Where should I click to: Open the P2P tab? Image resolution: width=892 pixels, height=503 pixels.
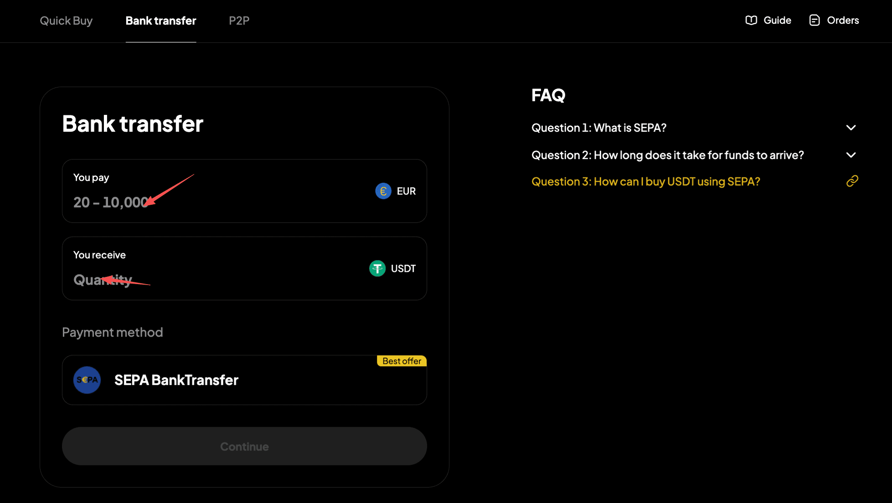pyautogui.click(x=239, y=21)
